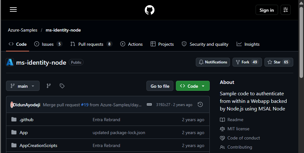Click the star count 65
Viewport: 304px width, 153px height.
coord(286,62)
